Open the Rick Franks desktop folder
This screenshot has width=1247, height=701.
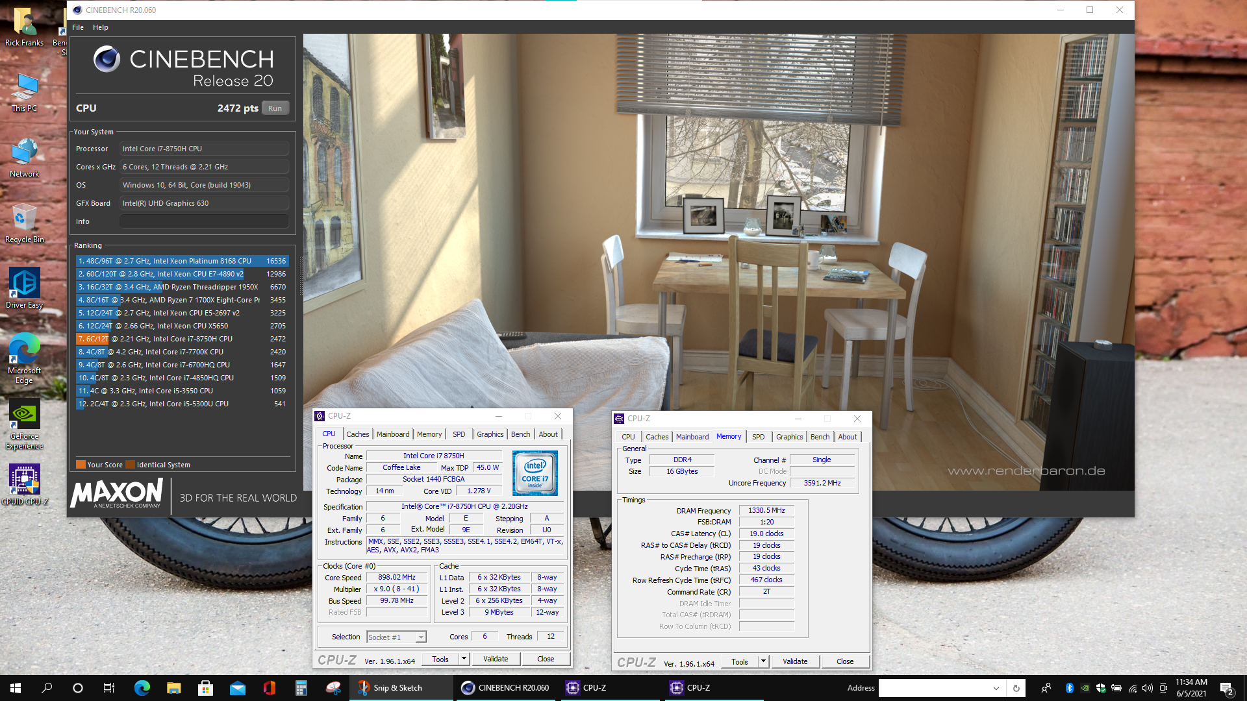pos(24,27)
